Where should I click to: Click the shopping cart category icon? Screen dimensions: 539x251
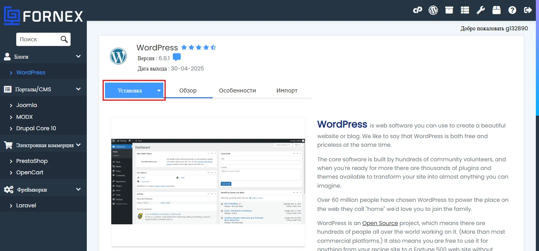pyautogui.click(x=8, y=145)
